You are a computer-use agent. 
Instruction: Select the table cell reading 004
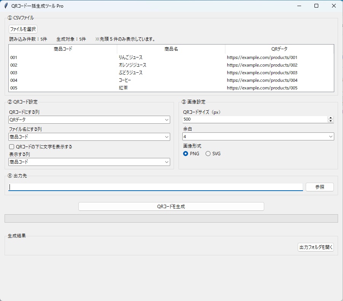pos(14,80)
